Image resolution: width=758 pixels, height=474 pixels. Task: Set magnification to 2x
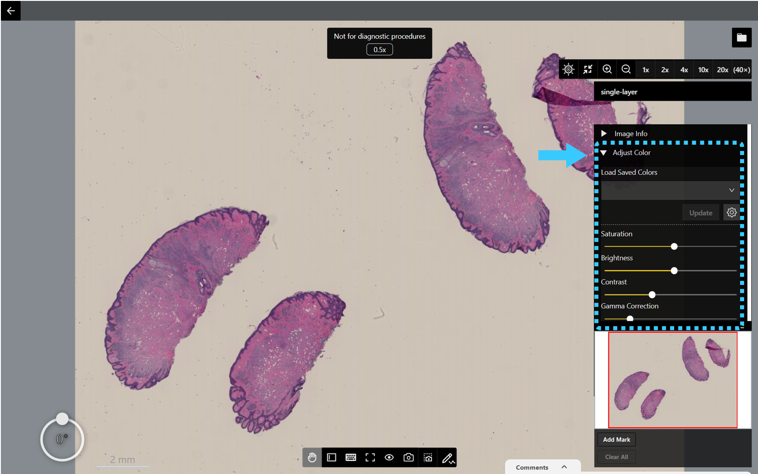(665, 69)
